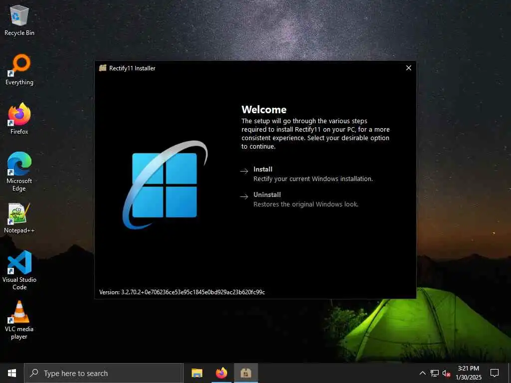Choose Install to rectify Windows installation
Screen dimensions: 511x383
(306, 174)
